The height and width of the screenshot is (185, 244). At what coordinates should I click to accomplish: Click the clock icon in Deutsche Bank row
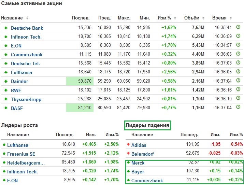[x=238, y=28]
